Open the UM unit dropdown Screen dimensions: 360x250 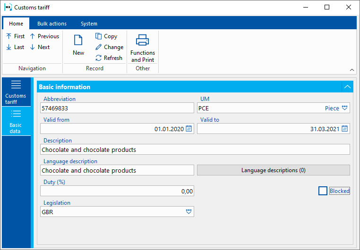(x=345, y=108)
